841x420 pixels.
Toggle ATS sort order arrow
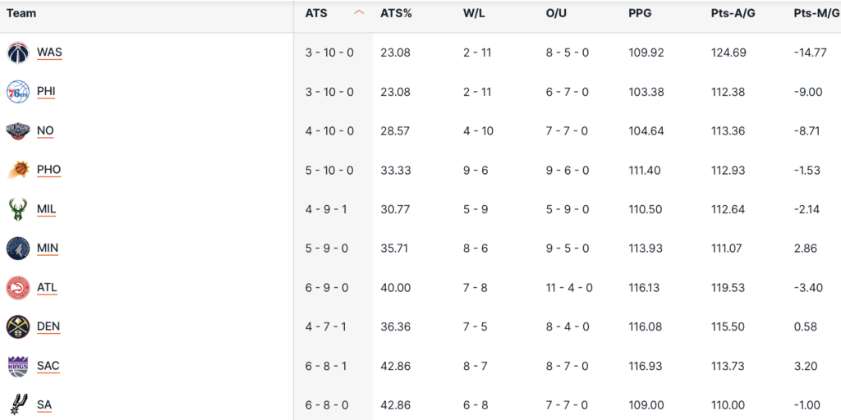point(359,13)
